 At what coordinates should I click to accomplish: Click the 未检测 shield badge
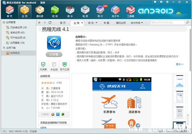54,66
